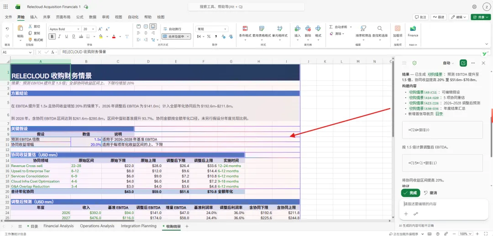Switch to the 插入 ribbon tab
This screenshot has width=493, height=236.
(34, 17)
